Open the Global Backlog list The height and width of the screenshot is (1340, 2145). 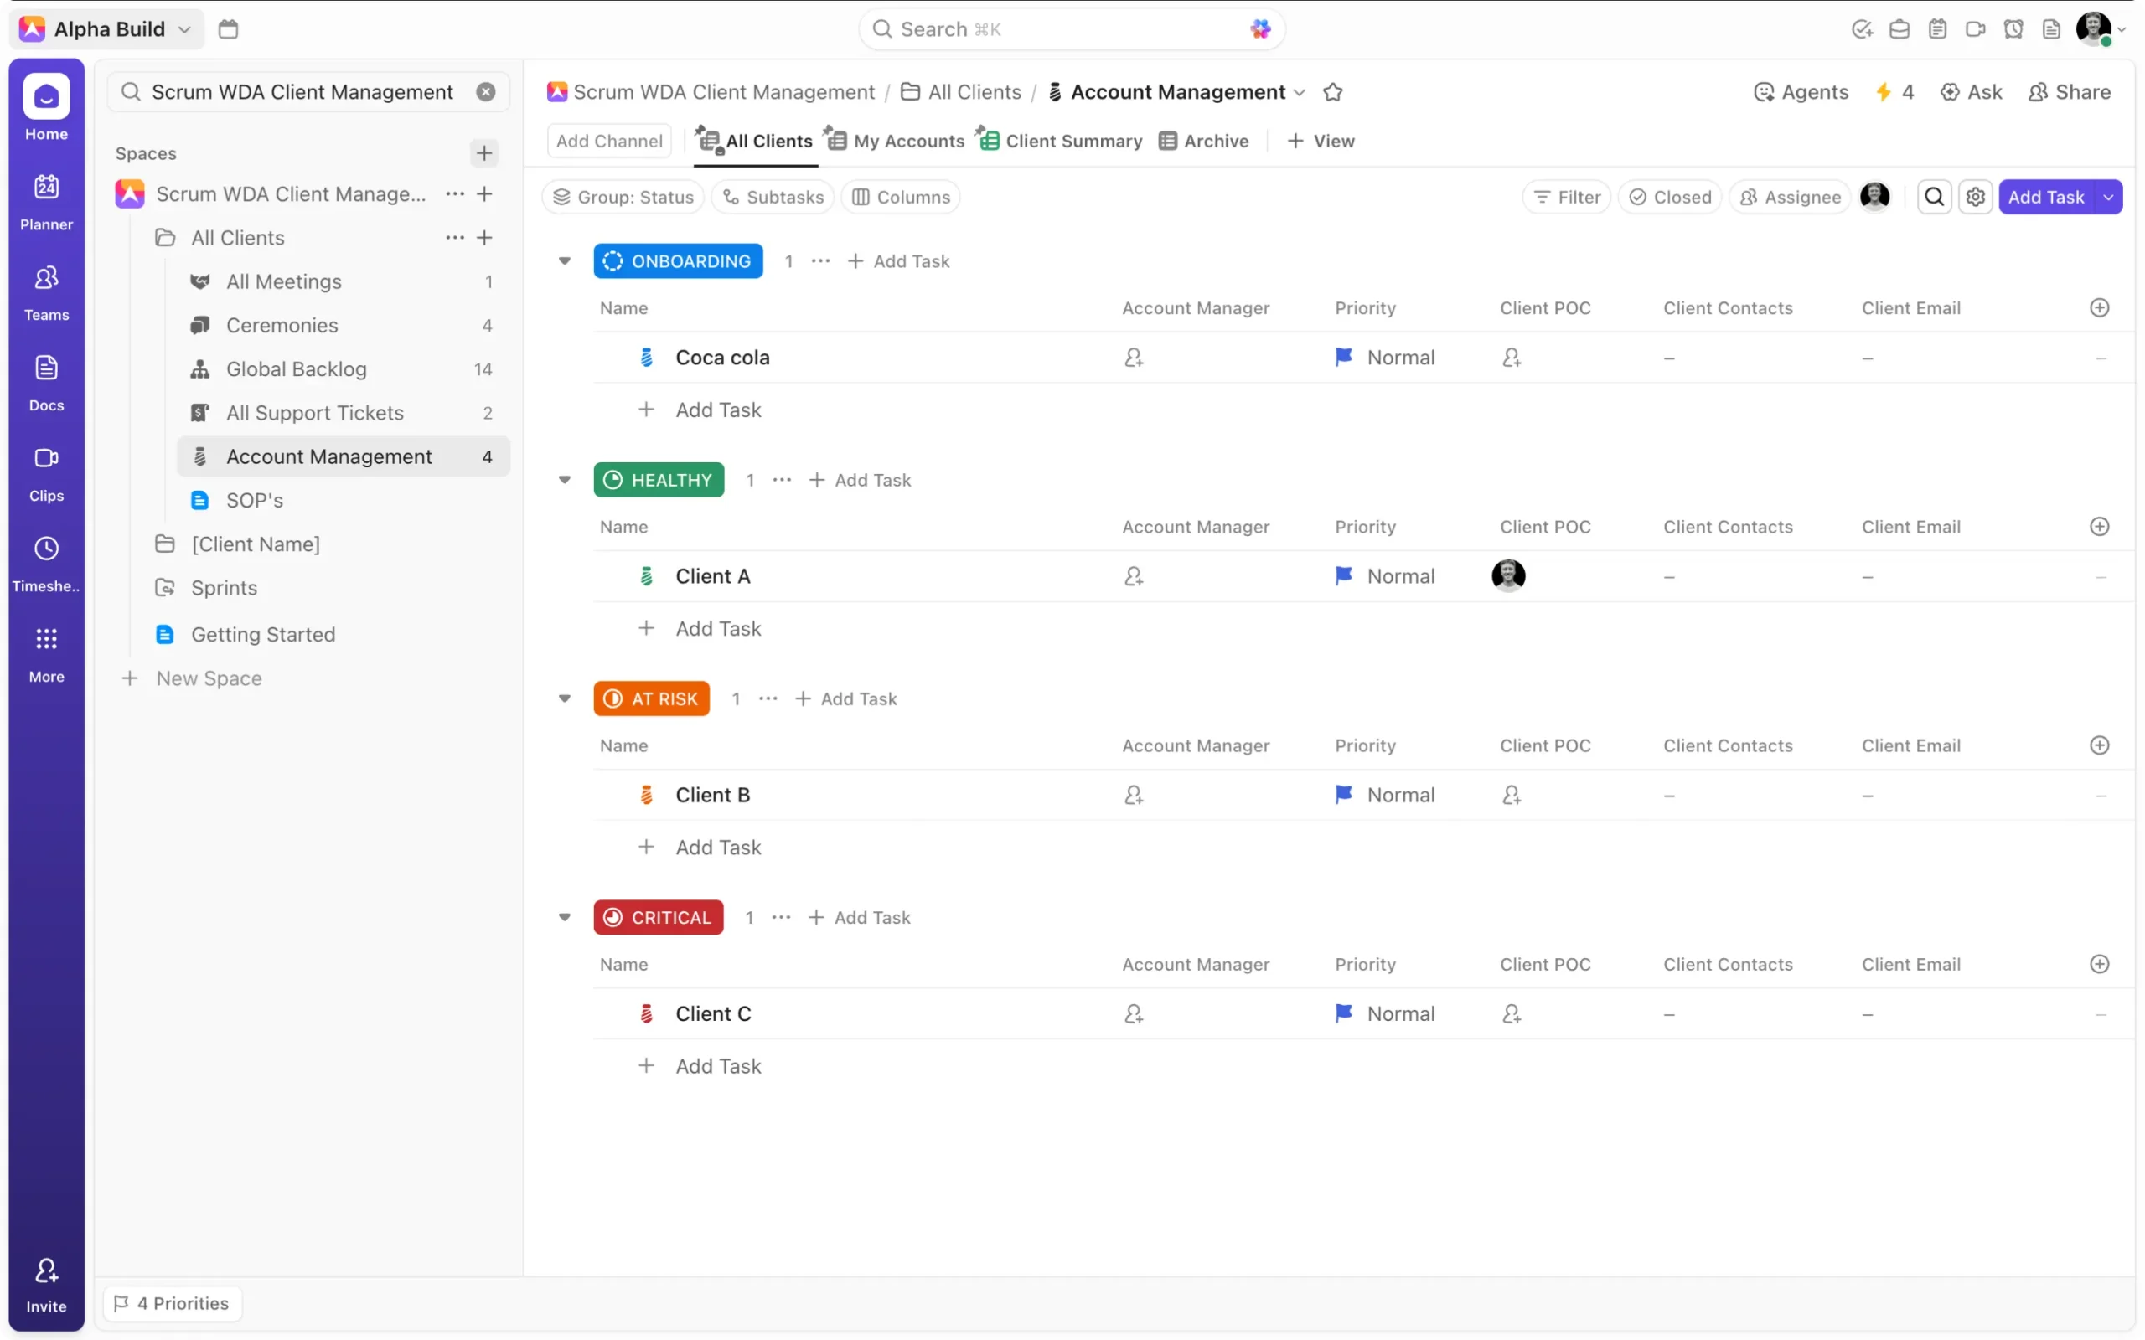coord(296,368)
